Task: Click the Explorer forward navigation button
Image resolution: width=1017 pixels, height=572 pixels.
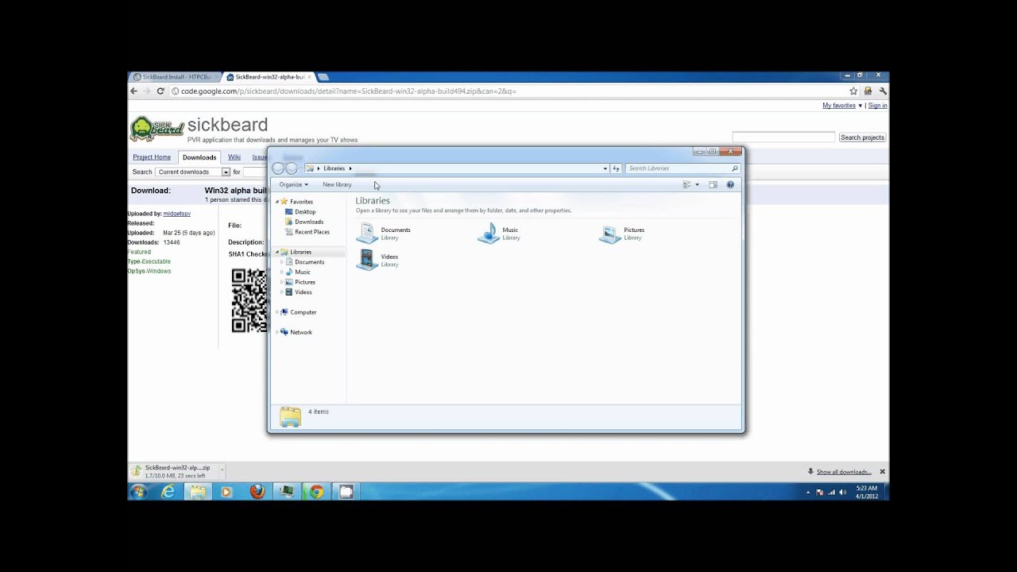Action: [x=292, y=168]
